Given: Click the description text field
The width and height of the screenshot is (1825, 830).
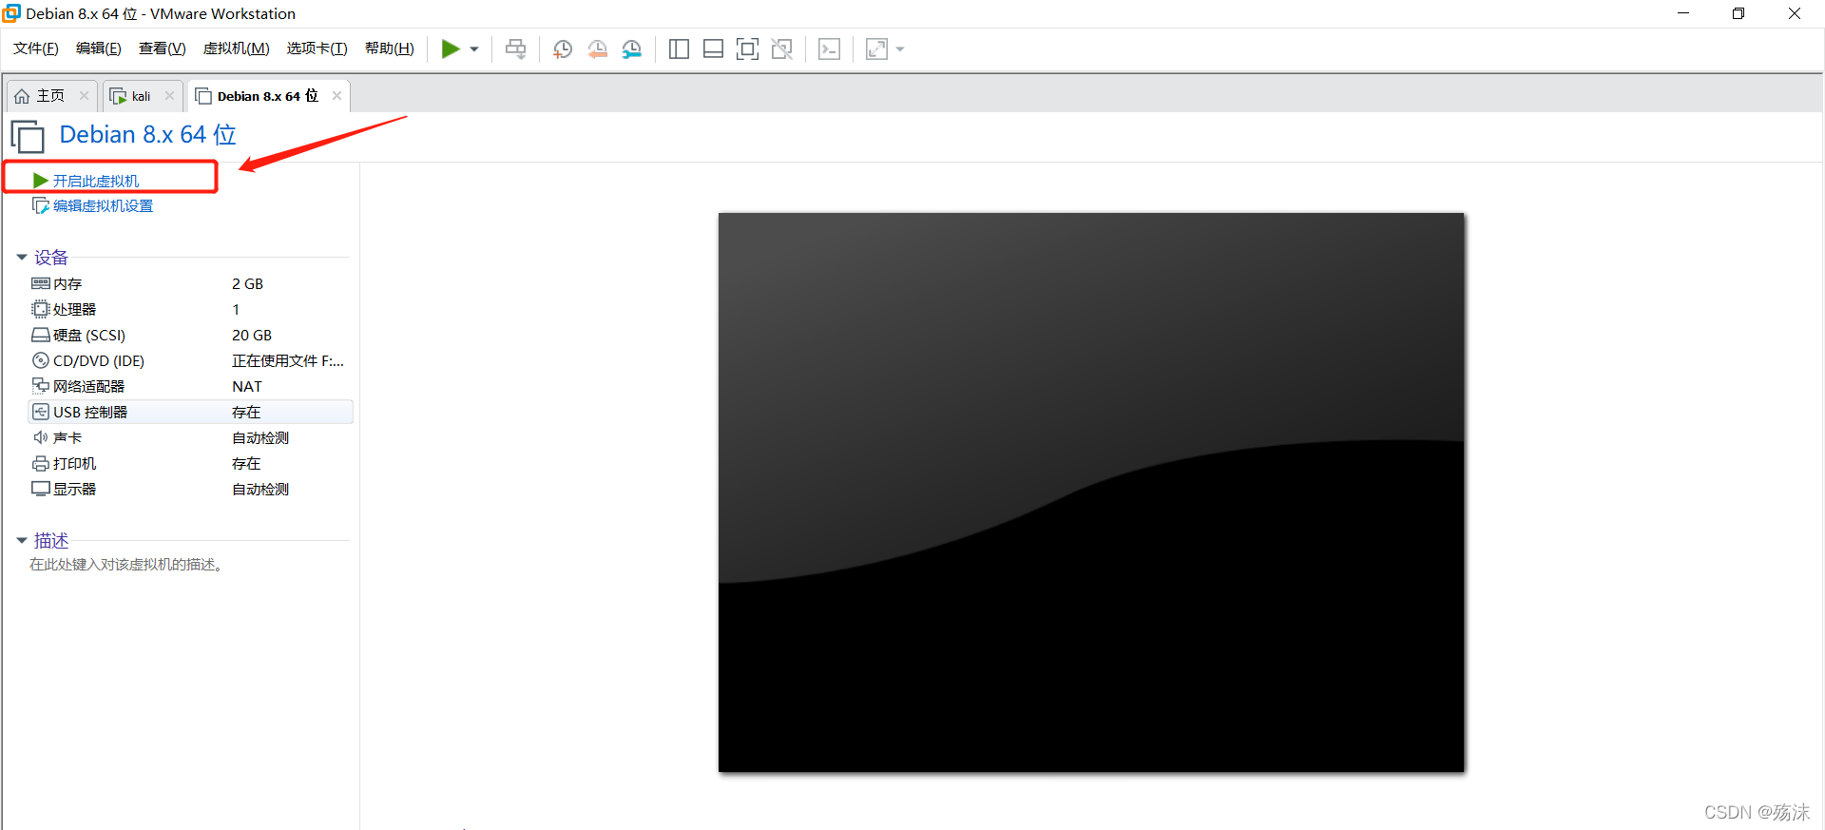Looking at the screenshot, I should click(x=126, y=565).
